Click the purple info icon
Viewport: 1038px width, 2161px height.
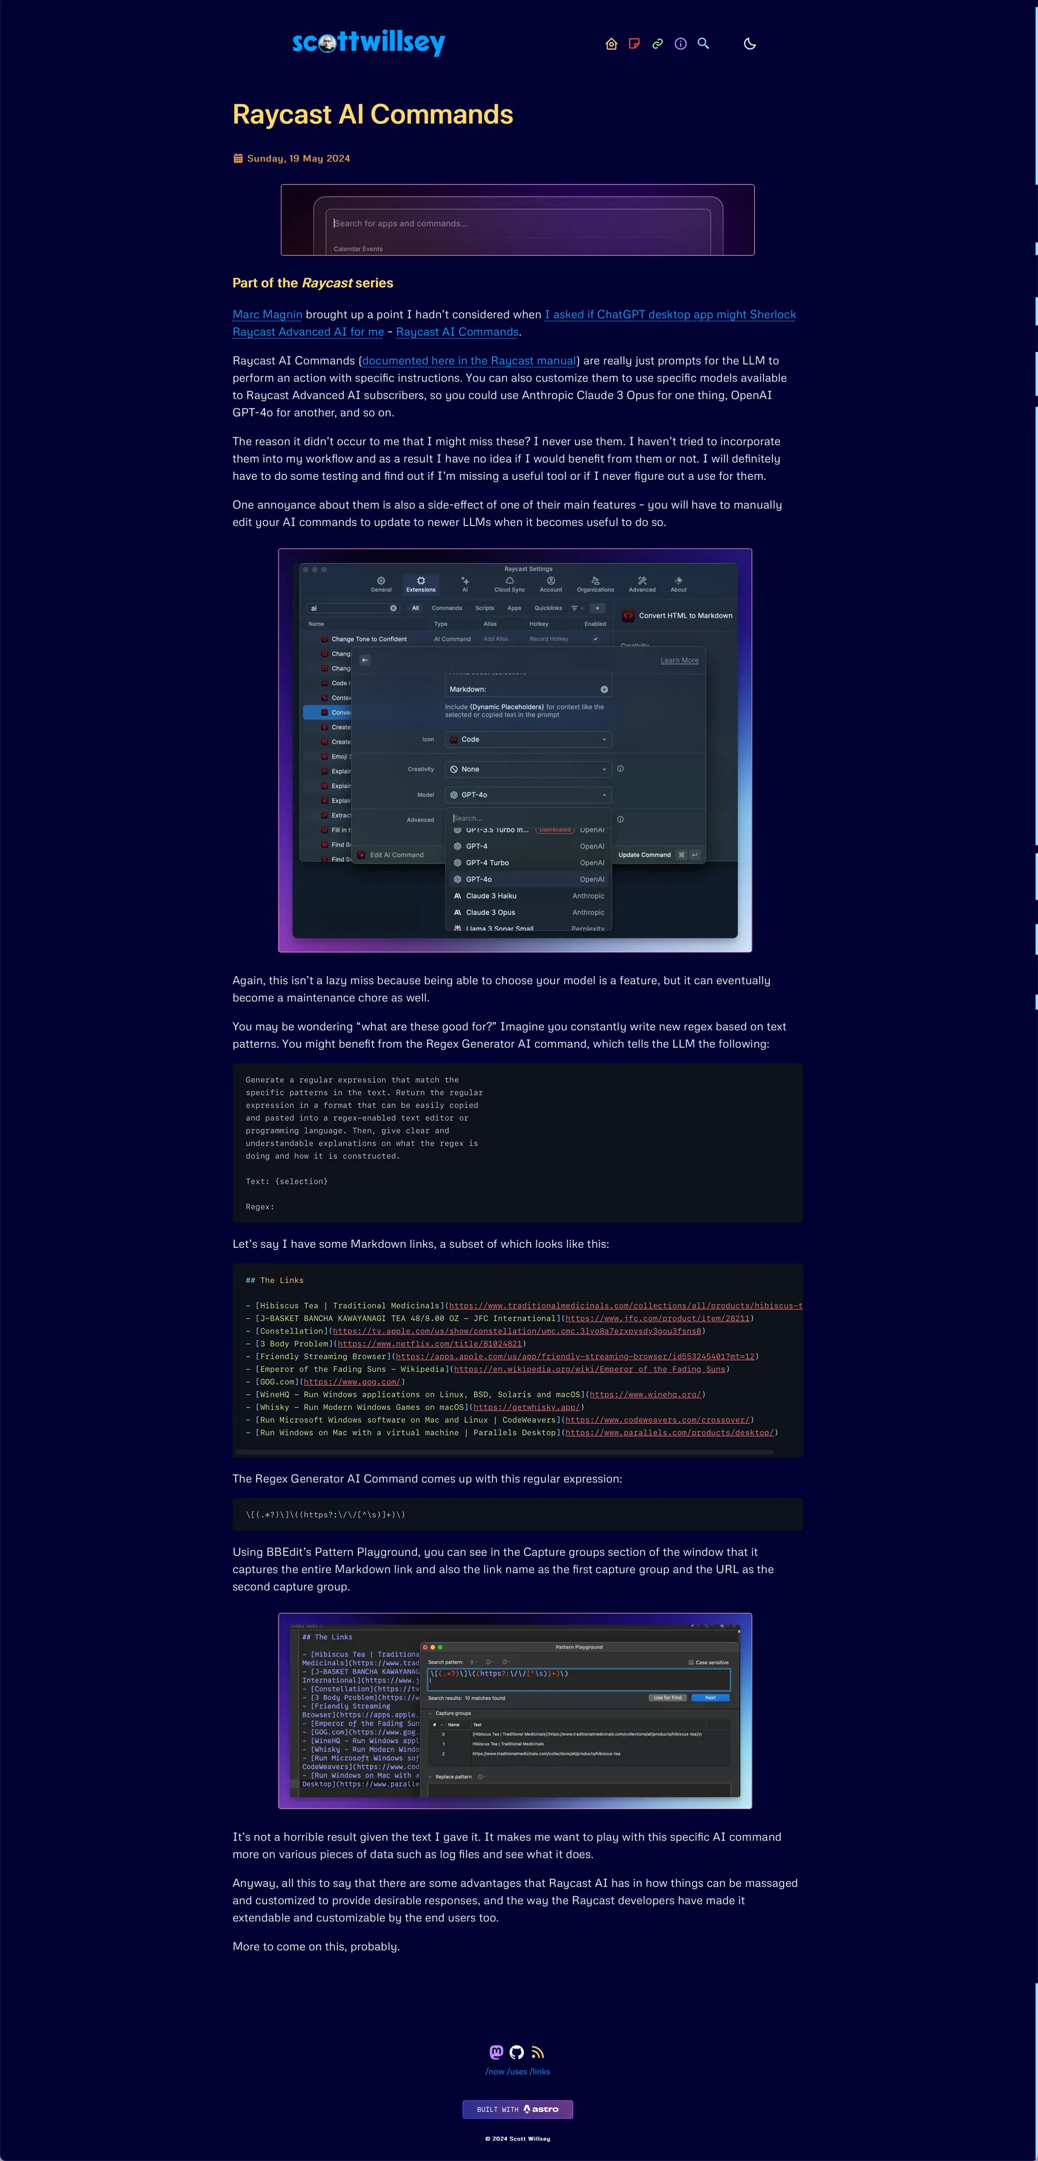pos(680,44)
